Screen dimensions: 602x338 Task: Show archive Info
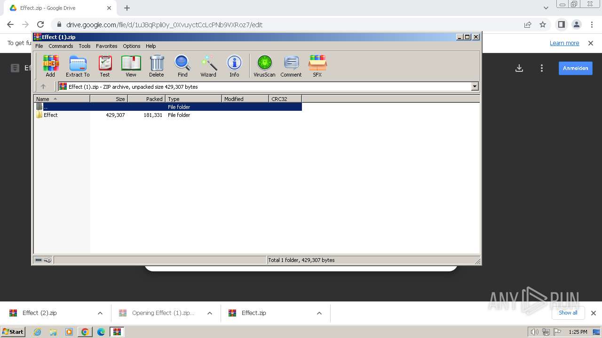tap(234, 66)
